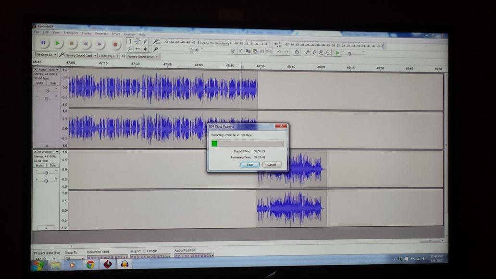Open the Tracks menu
496x279 pixels.
click(x=86, y=33)
